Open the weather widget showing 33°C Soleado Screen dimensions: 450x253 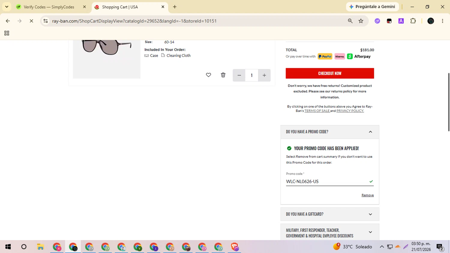pos(352,247)
